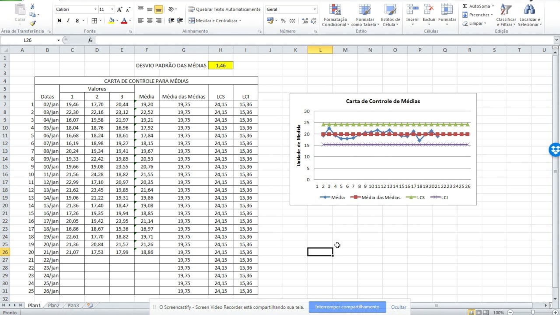Click Interromper compartilhamento button
The height and width of the screenshot is (315, 560).
(x=347, y=307)
